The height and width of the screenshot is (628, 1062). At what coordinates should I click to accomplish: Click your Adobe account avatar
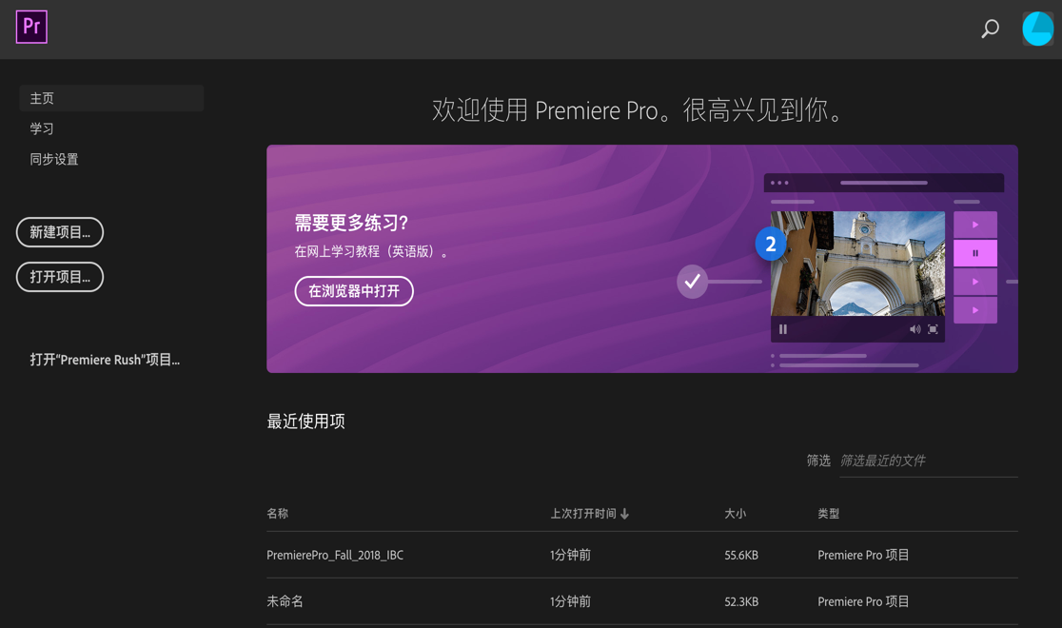tap(1036, 28)
